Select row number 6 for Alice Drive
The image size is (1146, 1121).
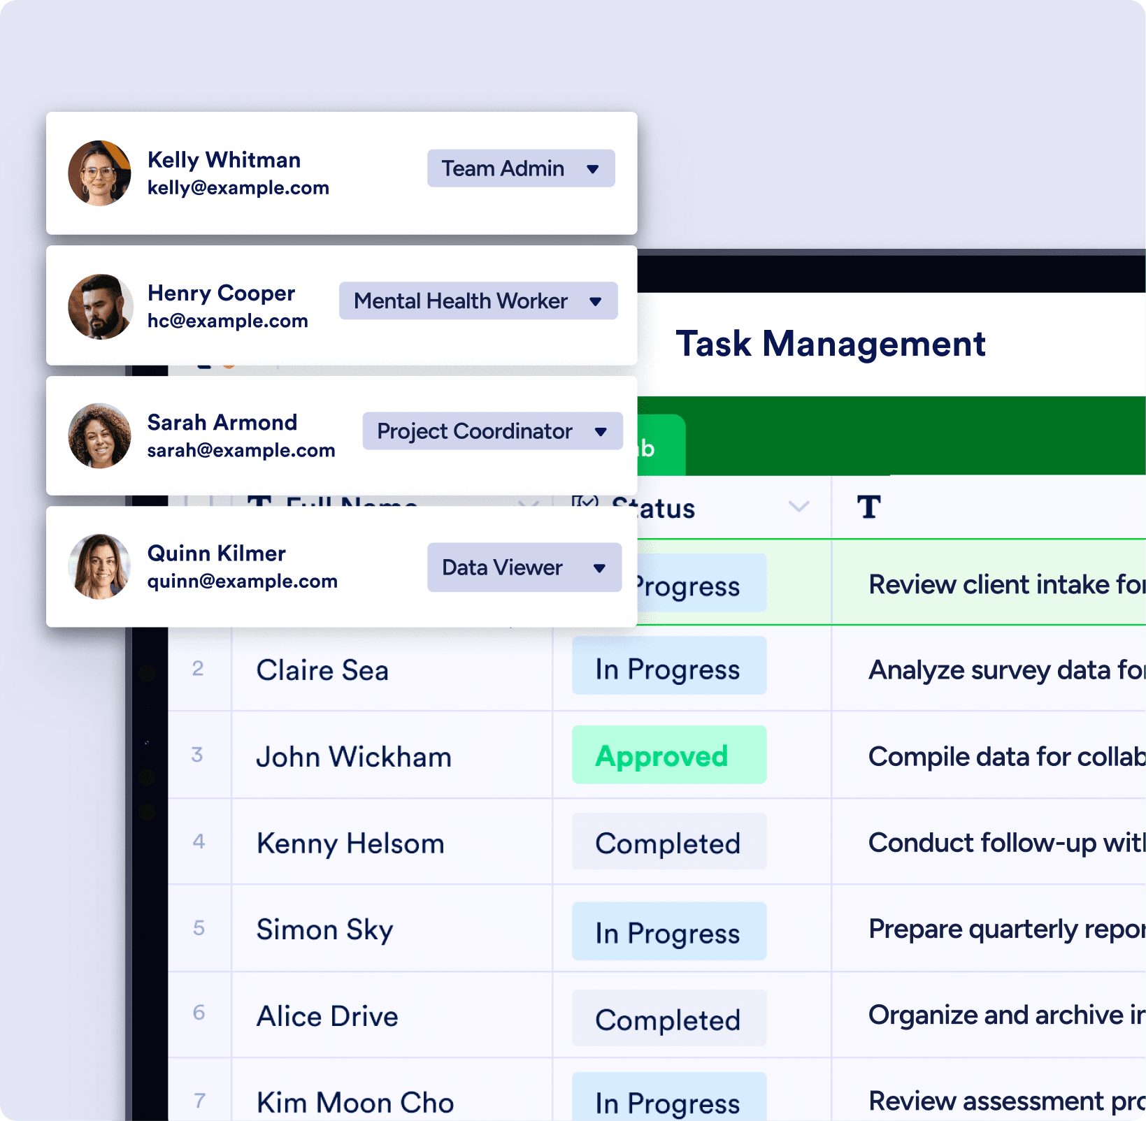point(199,1013)
